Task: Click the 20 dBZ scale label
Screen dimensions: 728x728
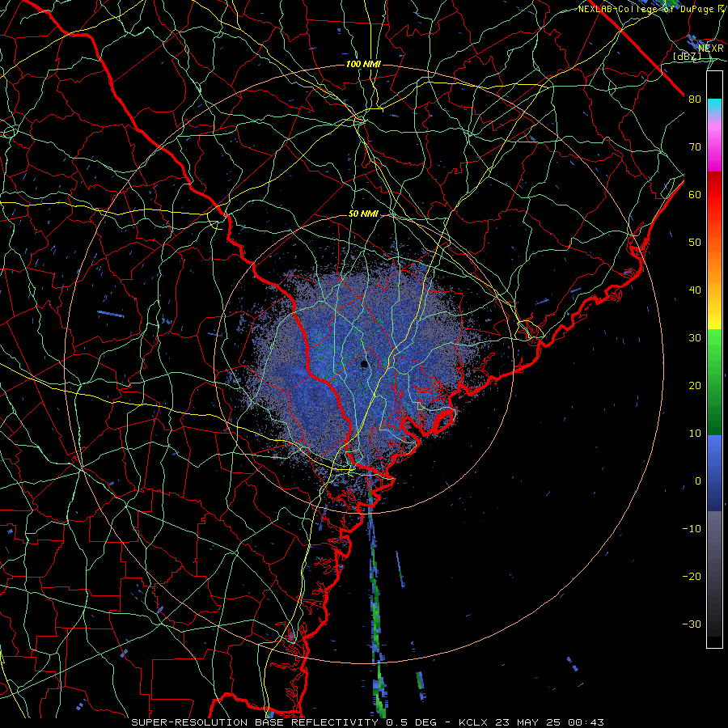Action: point(695,385)
